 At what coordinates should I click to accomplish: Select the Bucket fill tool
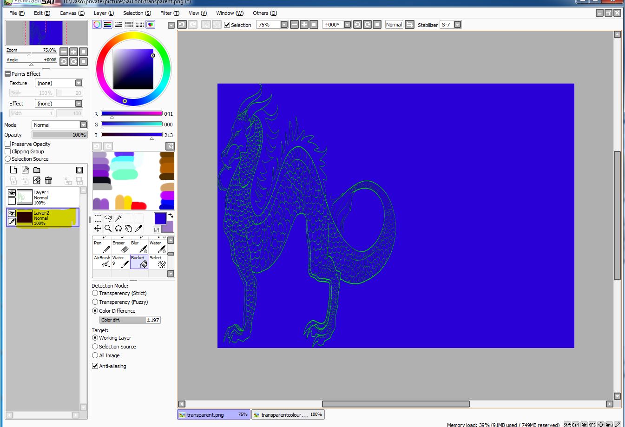pyautogui.click(x=139, y=262)
